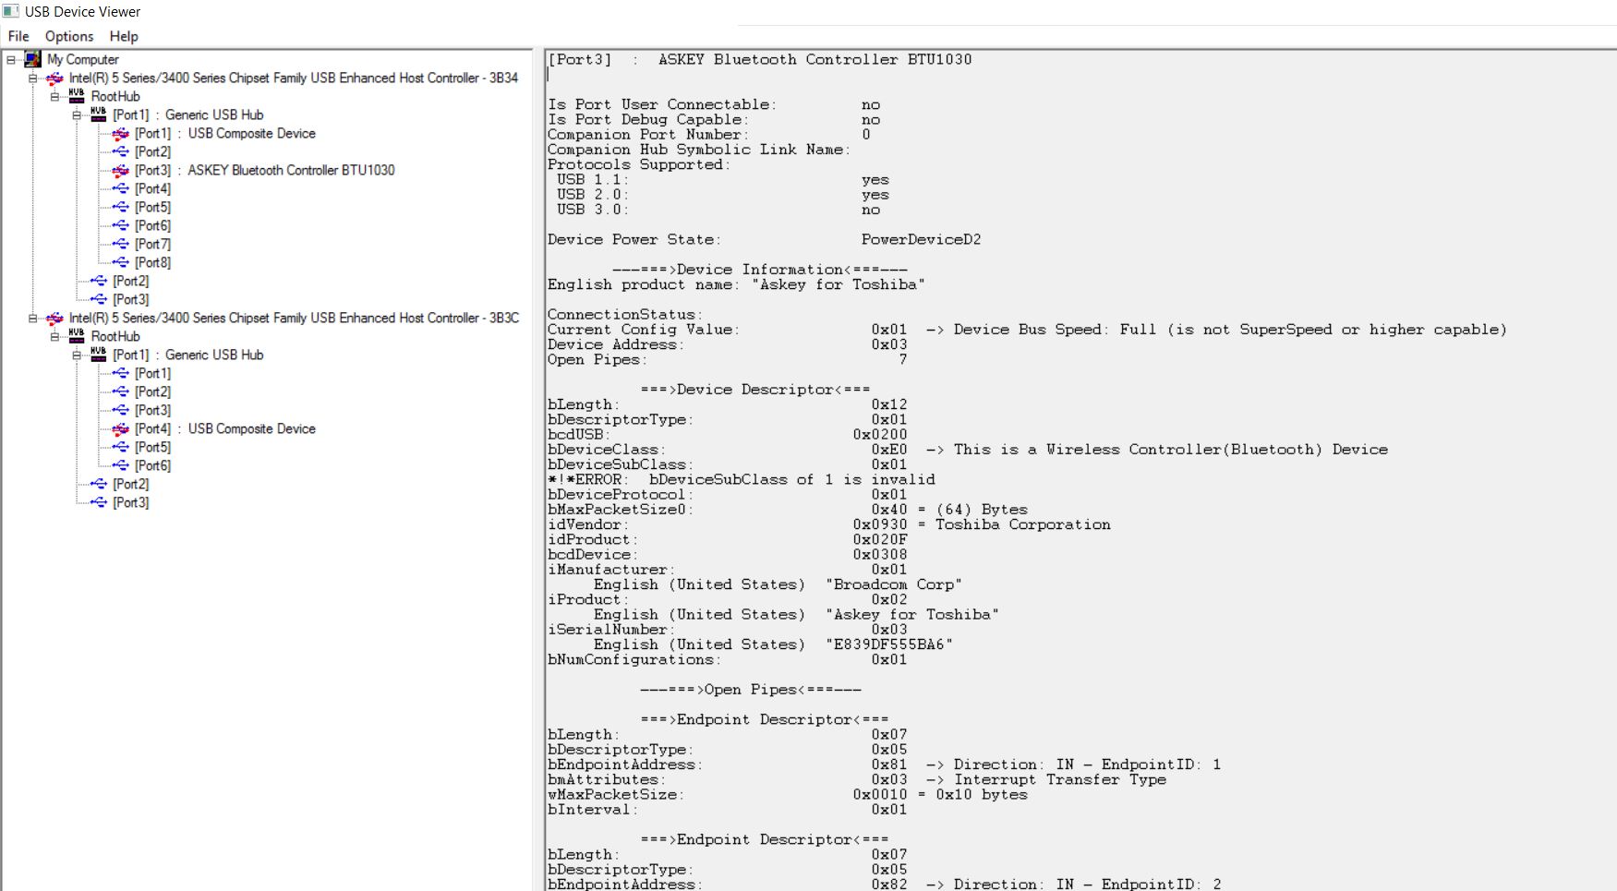Click the 'bmAttributes: 0x03' Interrupt Transfer Type line
The image size is (1617, 891).
pyautogui.click(x=856, y=779)
